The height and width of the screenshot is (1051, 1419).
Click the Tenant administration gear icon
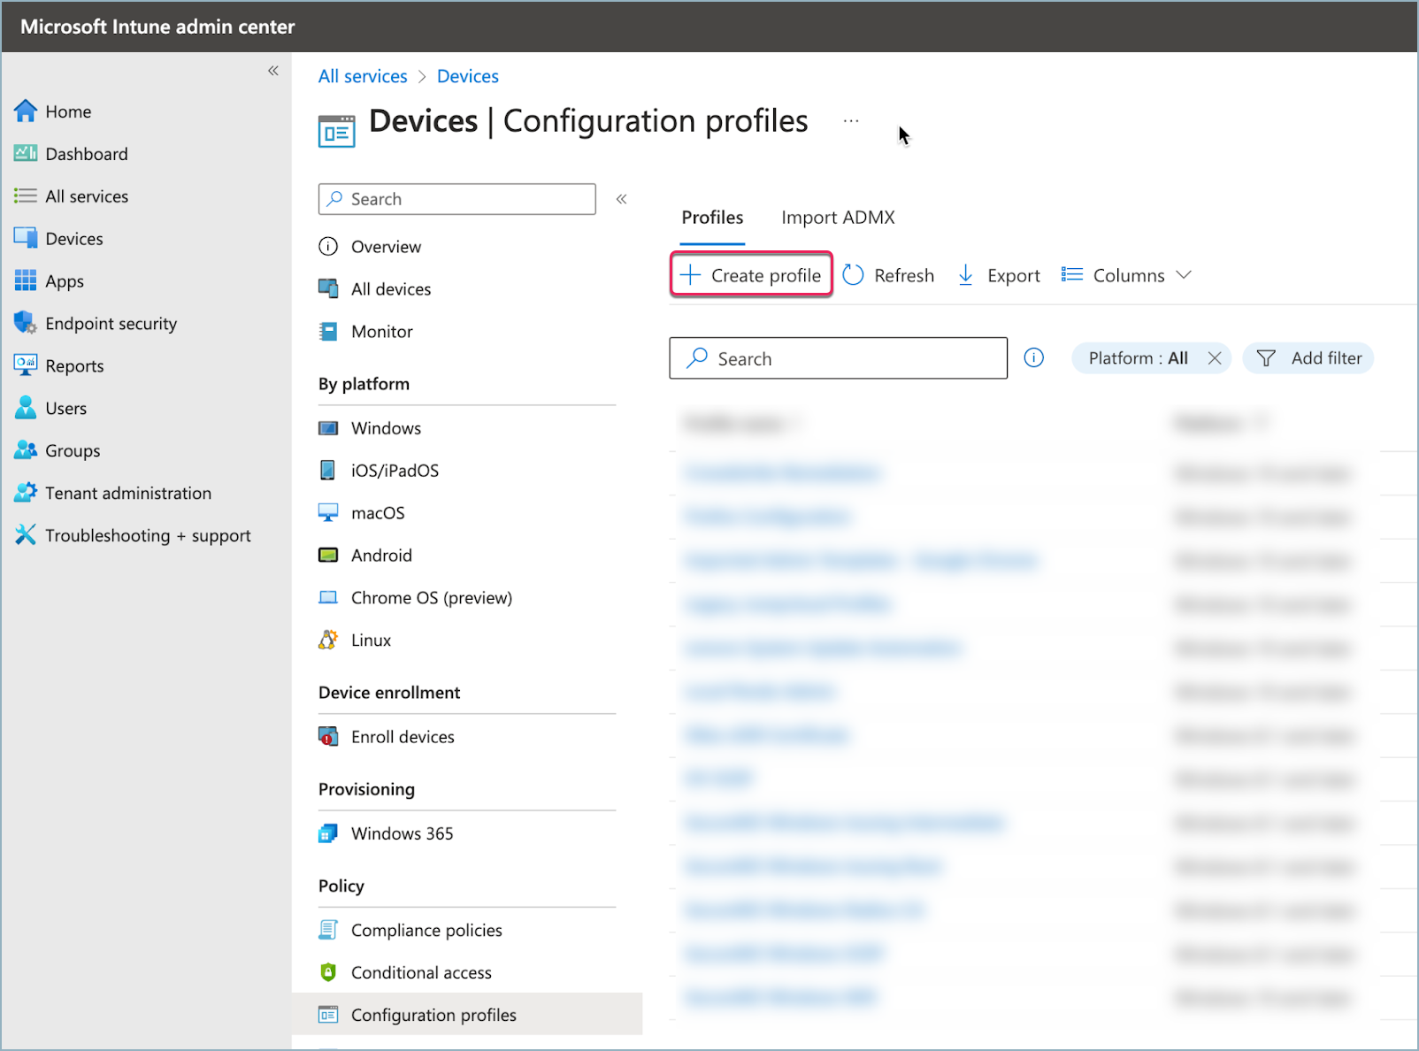(x=26, y=493)
